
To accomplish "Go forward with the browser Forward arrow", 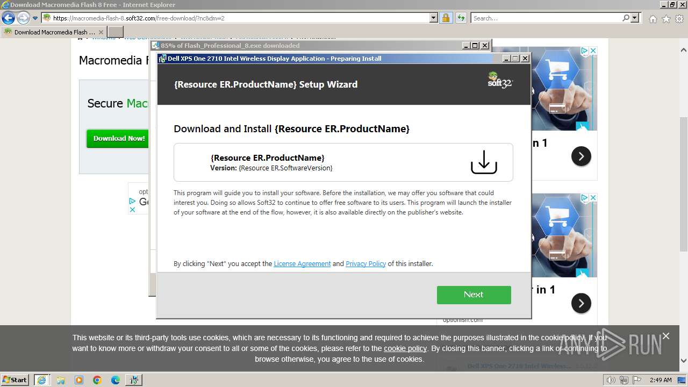I will 23,18.
